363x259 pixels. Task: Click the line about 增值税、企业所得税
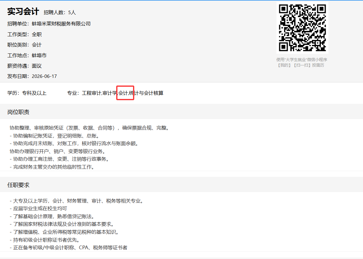(x=65, y=232)
